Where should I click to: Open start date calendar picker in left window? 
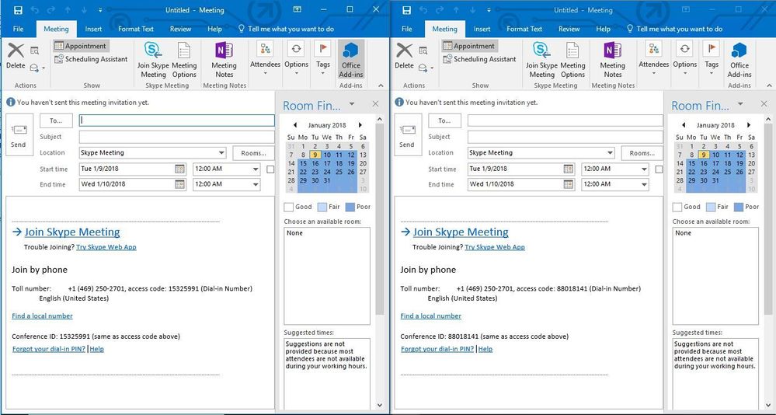180,169
